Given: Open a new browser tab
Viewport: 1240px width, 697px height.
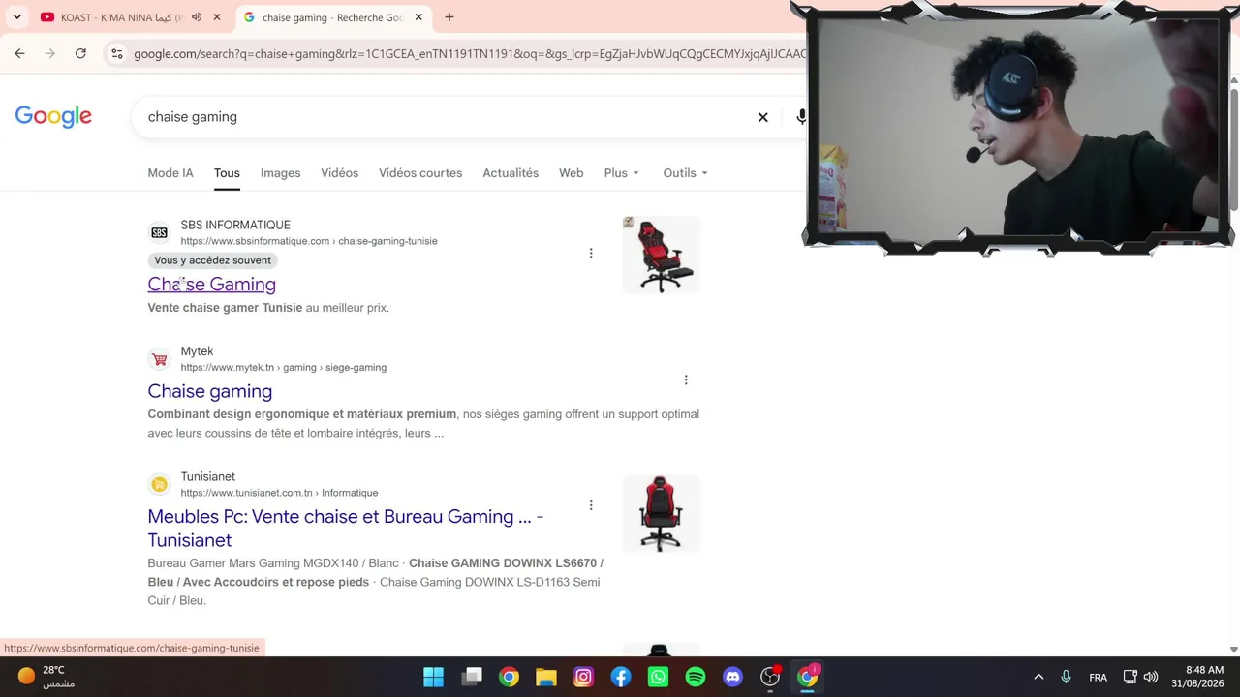Looking at the screenshot, I should point(449,17).
